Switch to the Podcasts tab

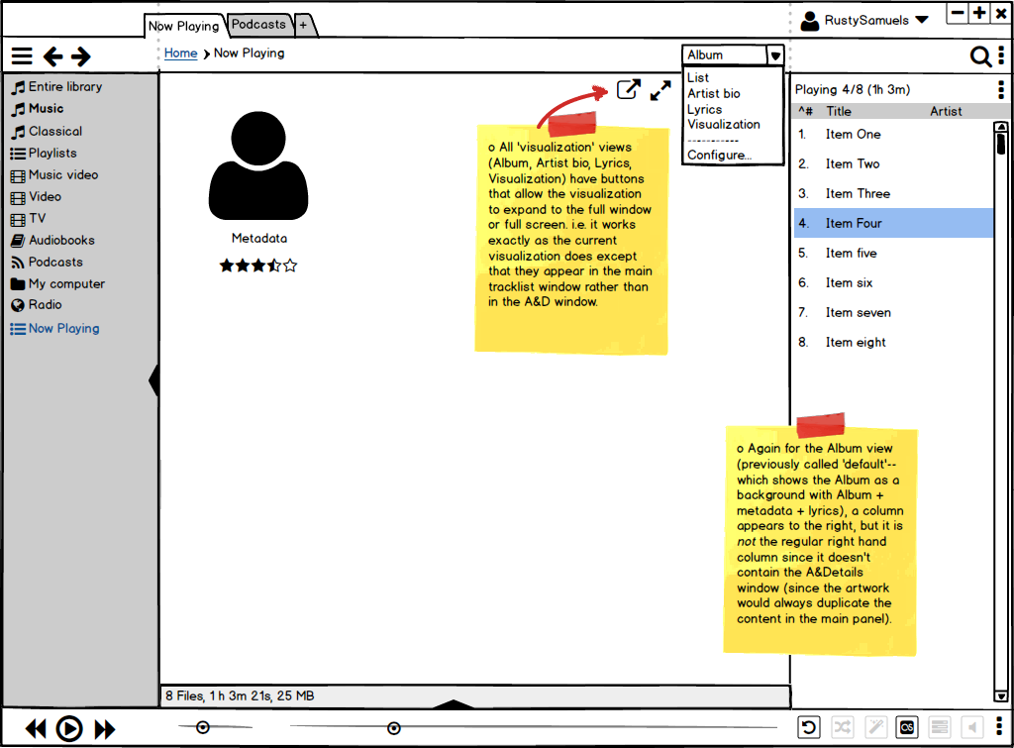[x=258, y=24]
